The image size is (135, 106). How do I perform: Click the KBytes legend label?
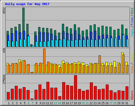coord(132,95)
